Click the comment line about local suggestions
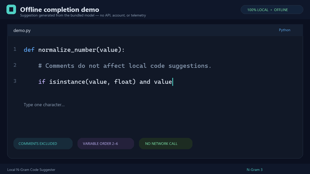This screenshot has height=174, width=310. tap(125, 66)
